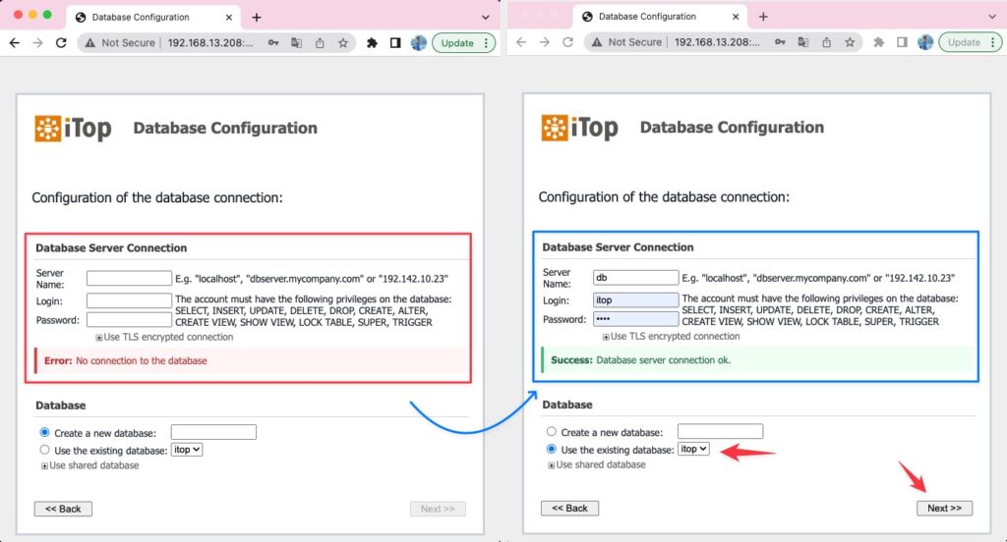Image resolution: width=1007 pixels, height=542 pixels.
Task: Click the share icon in left address bar
Action: [x=320, y=43]
